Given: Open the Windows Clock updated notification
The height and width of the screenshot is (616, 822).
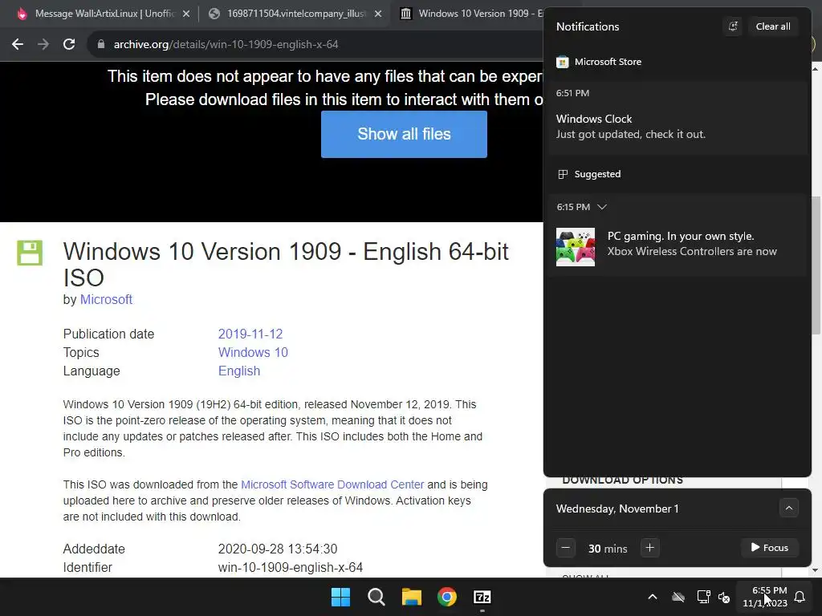Looking at the screenshot, I should (677, 118).
